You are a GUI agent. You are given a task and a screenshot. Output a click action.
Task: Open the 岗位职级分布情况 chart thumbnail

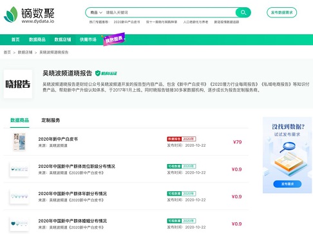point(19,169)
